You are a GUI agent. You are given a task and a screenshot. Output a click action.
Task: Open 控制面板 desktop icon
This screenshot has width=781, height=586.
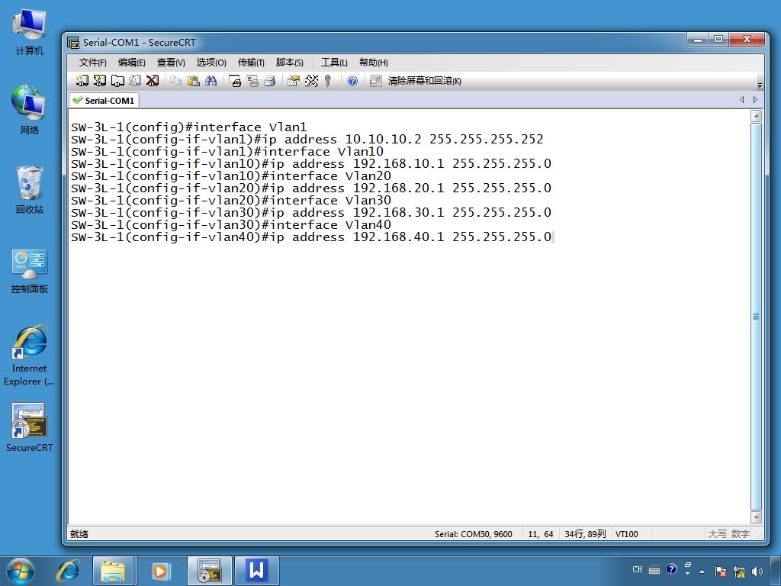tap(30, 271)
